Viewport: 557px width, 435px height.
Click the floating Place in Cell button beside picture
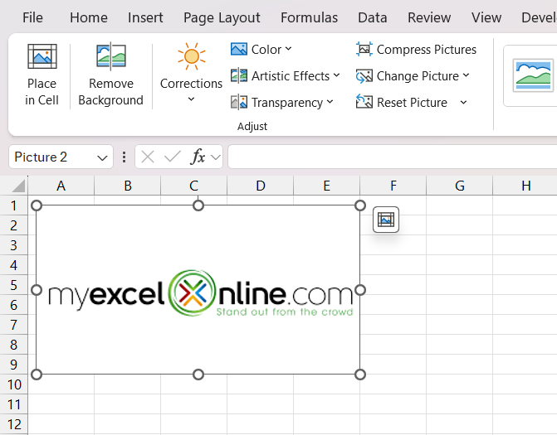(x=386, y=220)
